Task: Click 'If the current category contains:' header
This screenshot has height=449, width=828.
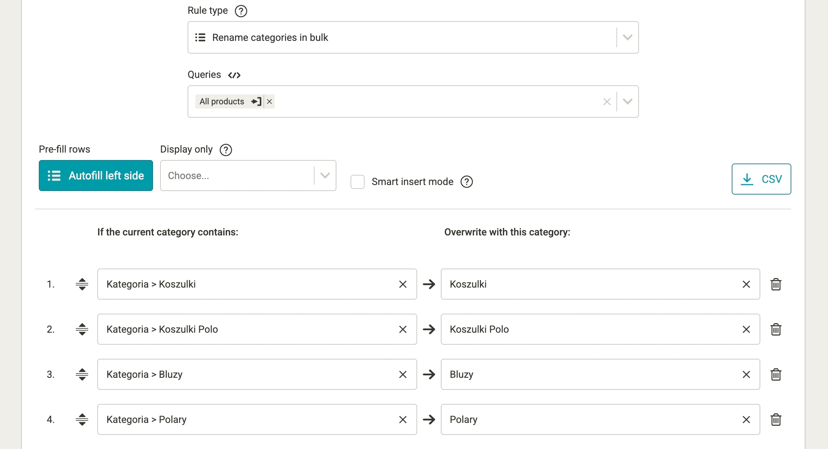Action: (x=168, y=232)
